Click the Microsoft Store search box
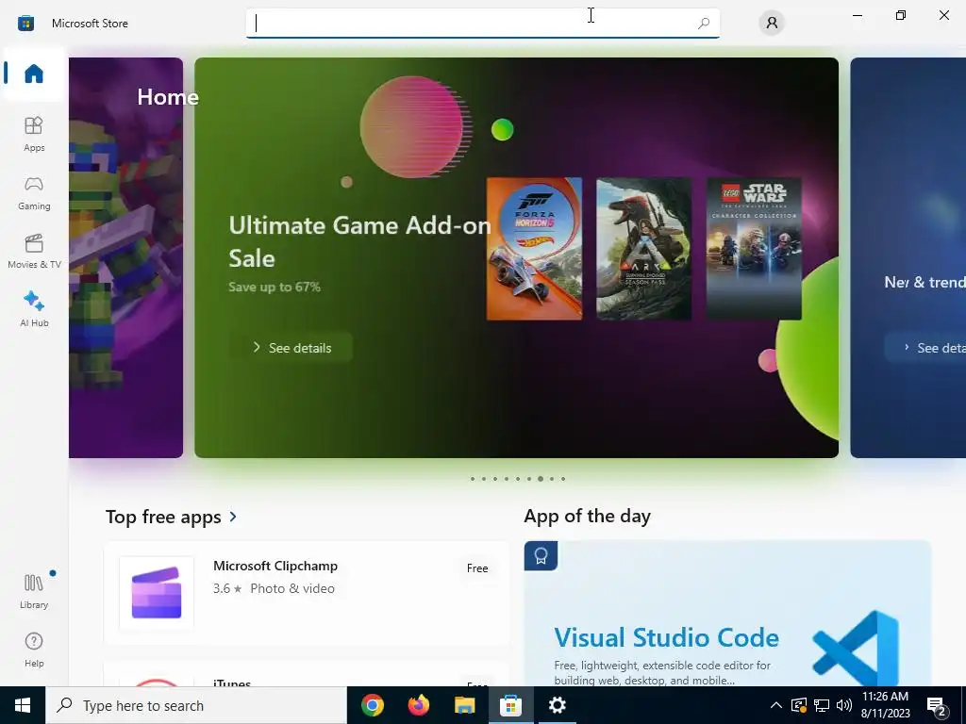Screen dimensions: 966x724 point(482,24)
